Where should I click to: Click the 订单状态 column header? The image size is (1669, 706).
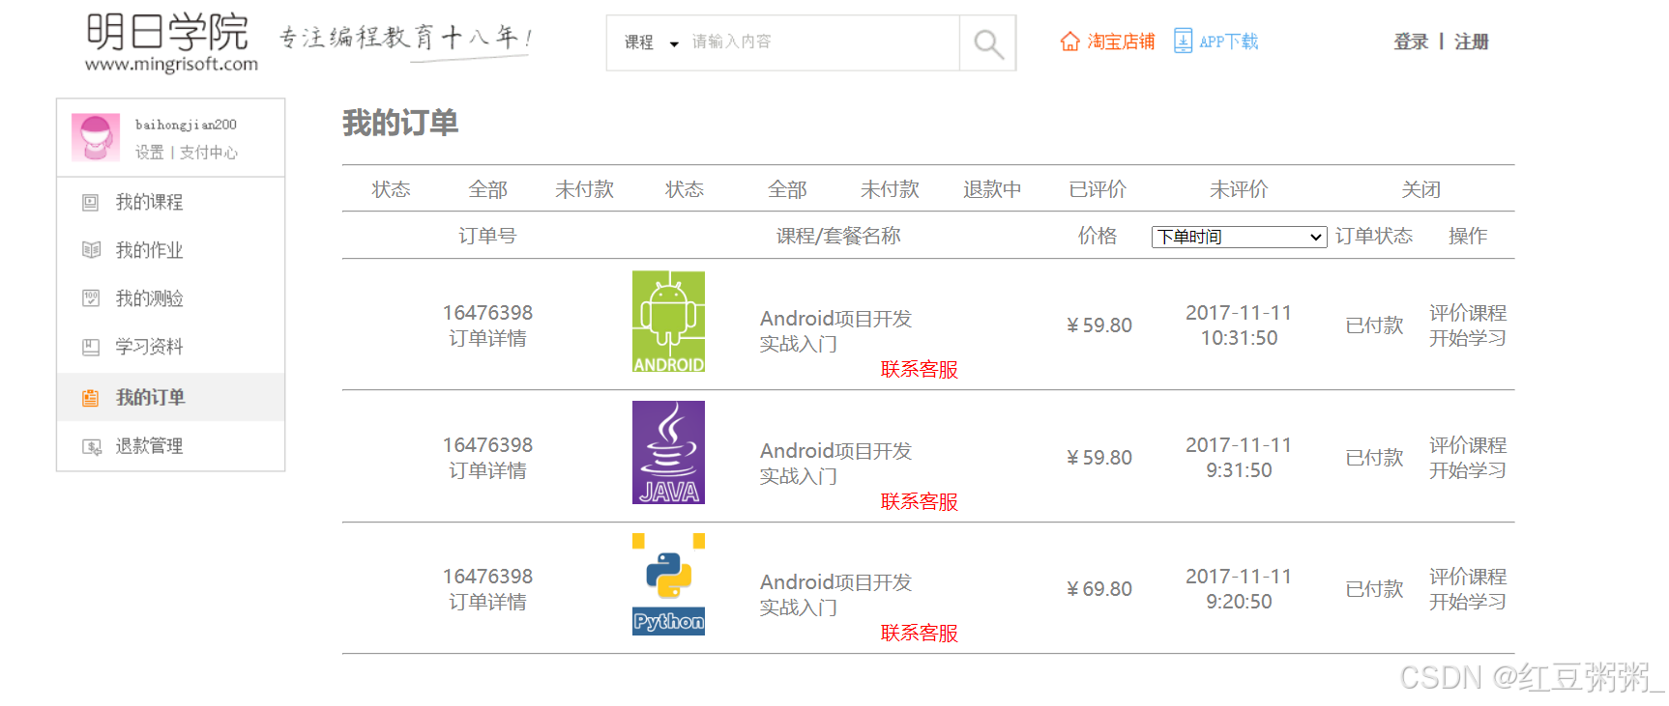[1374, 236]
